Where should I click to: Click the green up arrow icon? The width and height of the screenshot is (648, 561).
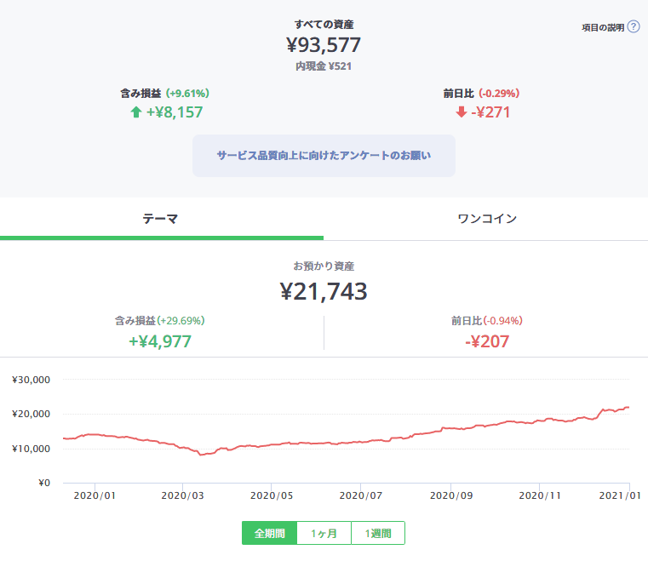[135, 112]
